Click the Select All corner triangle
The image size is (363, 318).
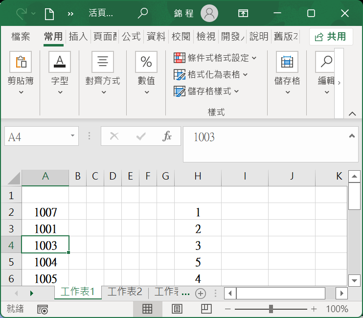pos(14,178)
